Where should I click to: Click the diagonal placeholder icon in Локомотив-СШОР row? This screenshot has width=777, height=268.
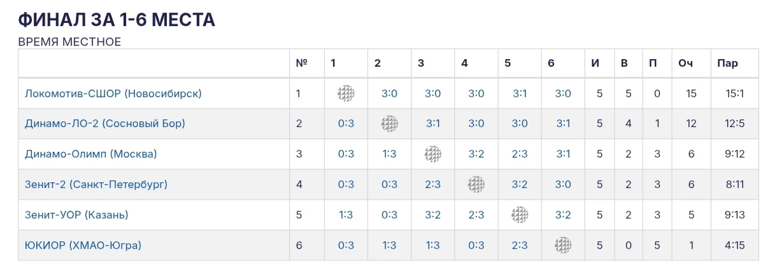346,93
